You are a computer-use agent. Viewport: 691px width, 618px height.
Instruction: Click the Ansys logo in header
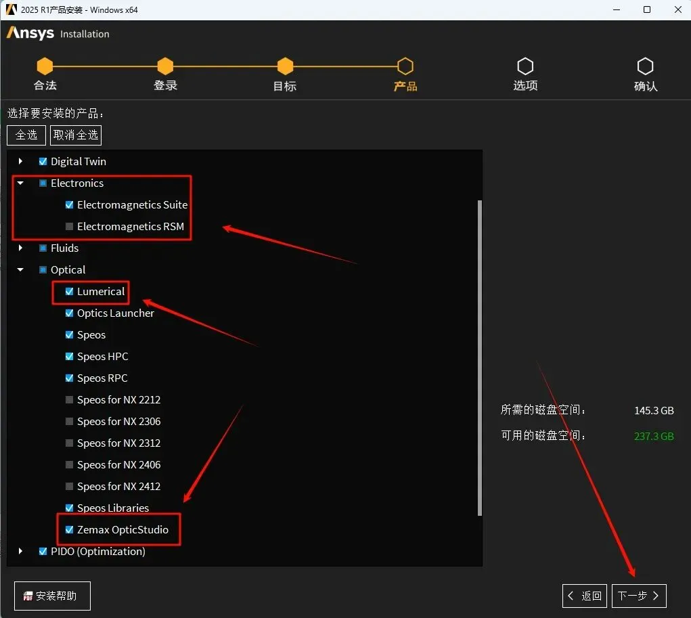tap(30, 33)
